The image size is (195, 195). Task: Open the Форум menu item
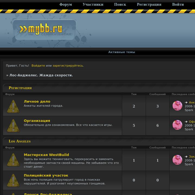pyautogui.click(x=66, y=5)
